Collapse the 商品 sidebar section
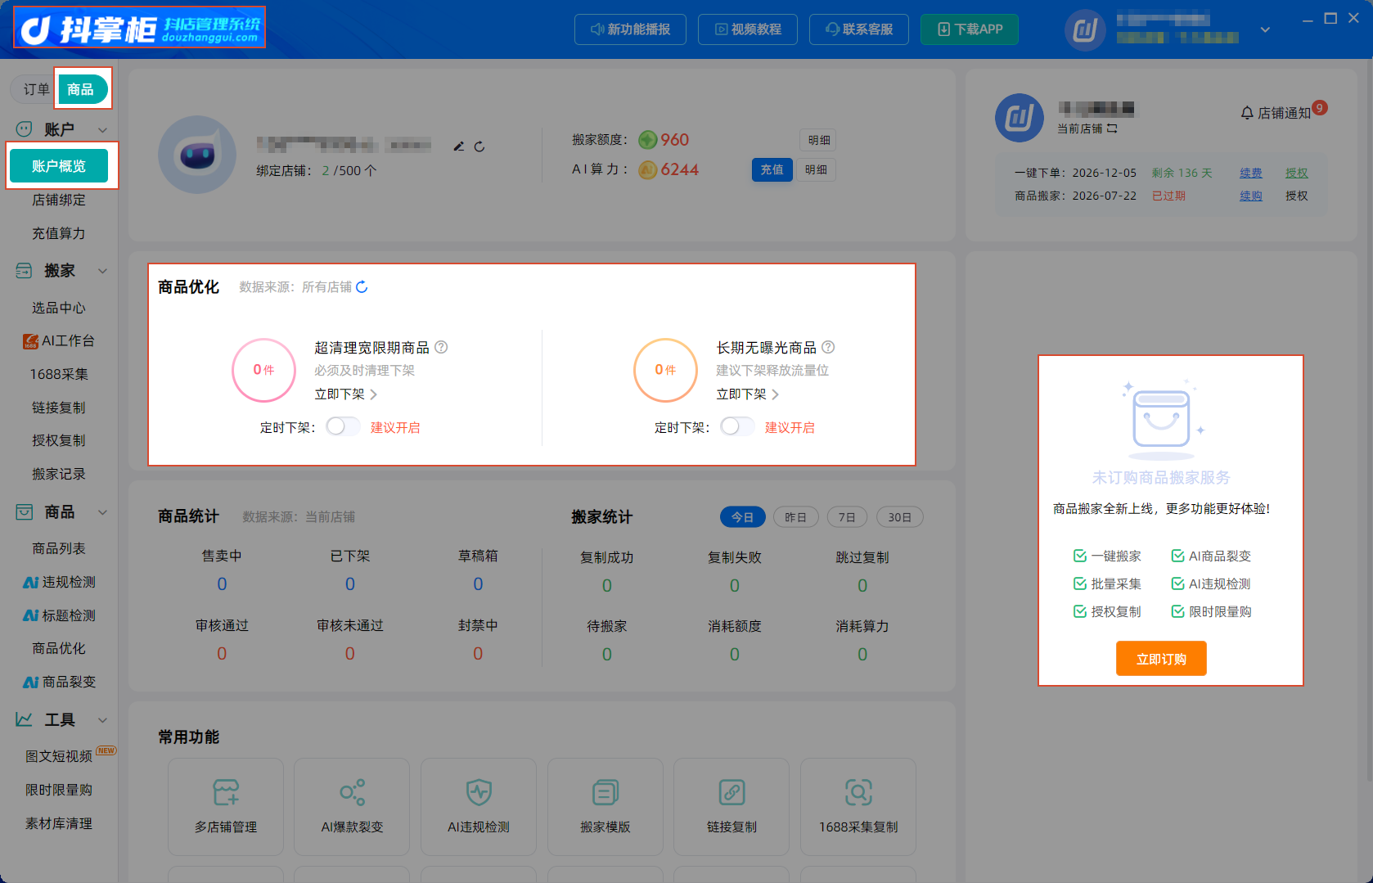The image size is (1373, 883). [102, 512]
